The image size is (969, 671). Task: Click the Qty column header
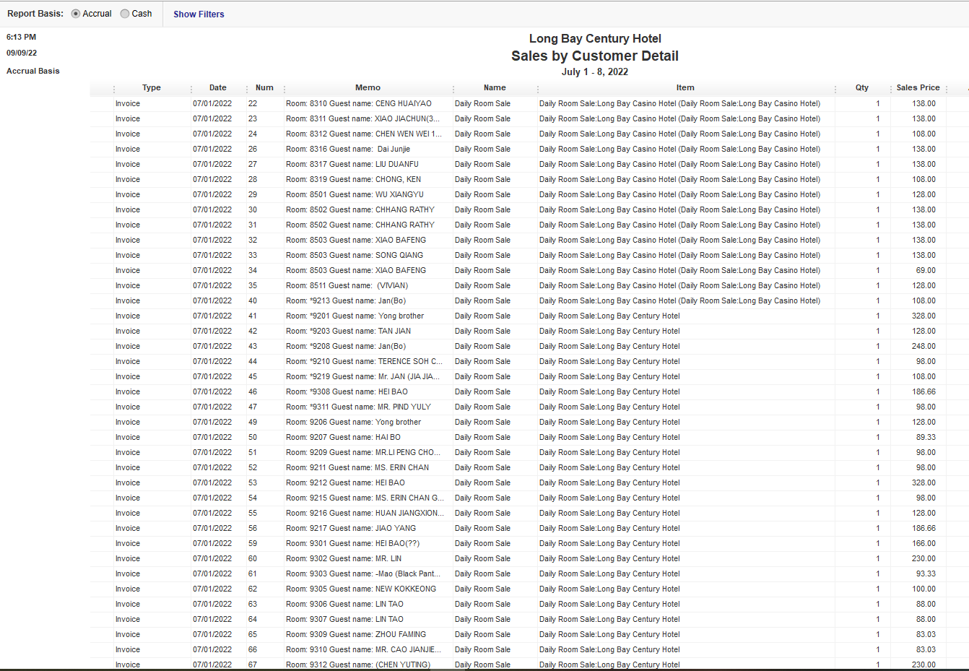tap(861, 87)
